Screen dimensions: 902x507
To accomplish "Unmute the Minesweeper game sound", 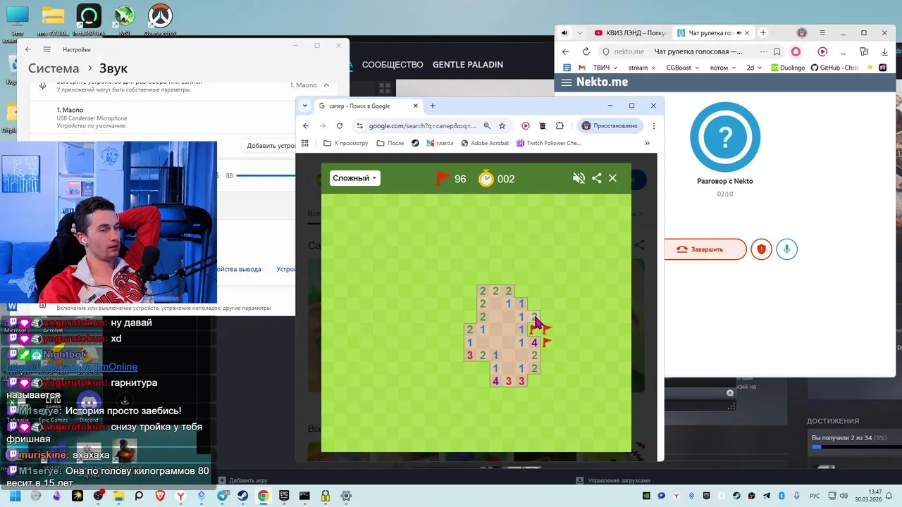I will [x=579, y=178].
